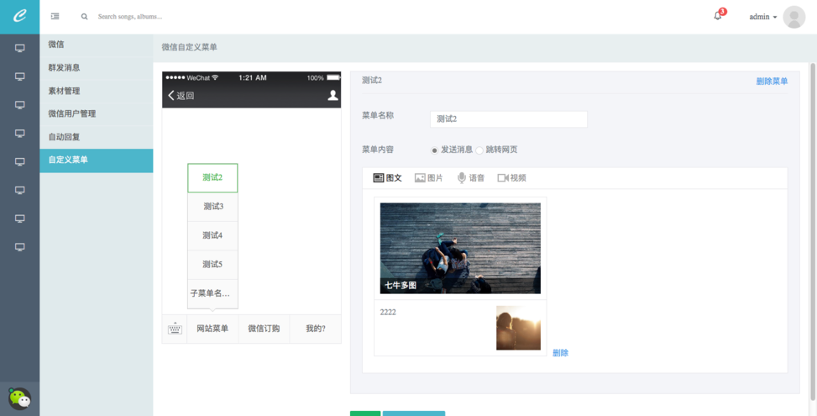The image size is (817, 416).
Task: Click the 删除 link beside the article
Action: pos(560,353)
